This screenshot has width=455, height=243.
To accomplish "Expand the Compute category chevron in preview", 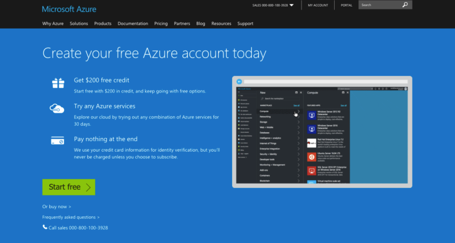I will [299, 111].
